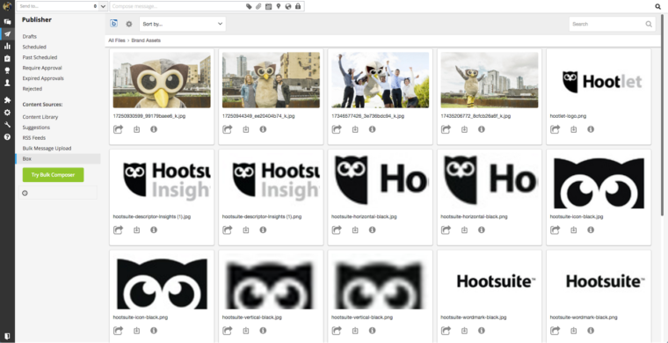Expand the Send to profile picker arrow

click(x=103, y=6)
